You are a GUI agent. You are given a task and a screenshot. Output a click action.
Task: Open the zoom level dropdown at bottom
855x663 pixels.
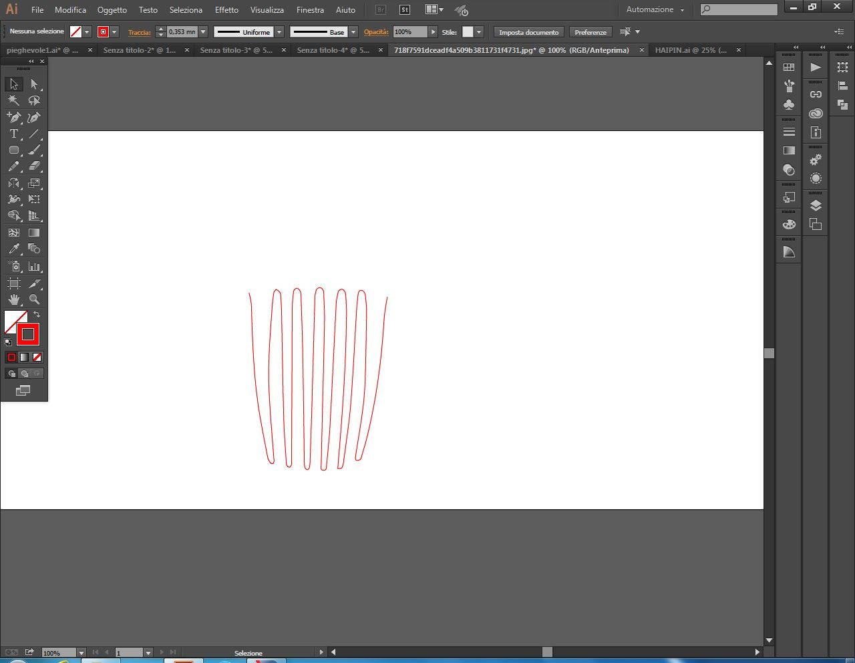coord(81,652)
